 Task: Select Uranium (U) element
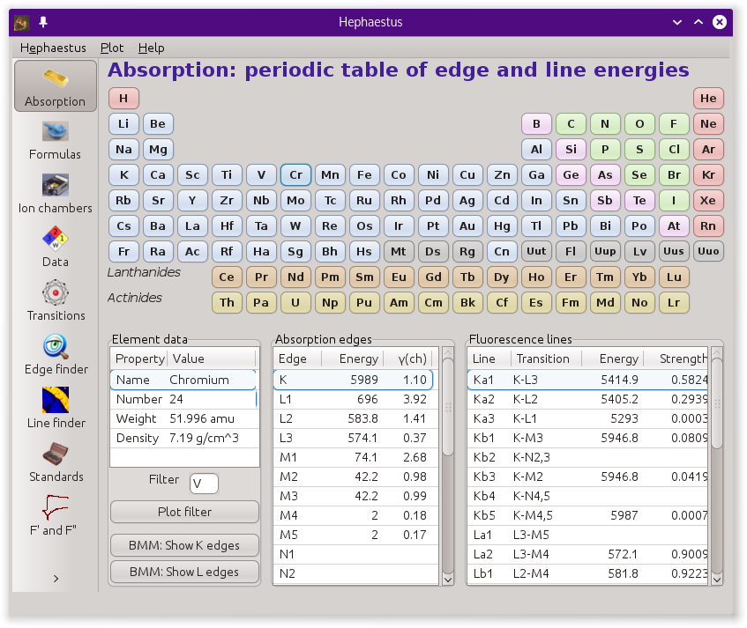tap(295, 303)
